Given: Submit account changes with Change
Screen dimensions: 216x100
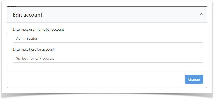Looking at the screenshot, I should pyautogui.click(x=194, y=79).
